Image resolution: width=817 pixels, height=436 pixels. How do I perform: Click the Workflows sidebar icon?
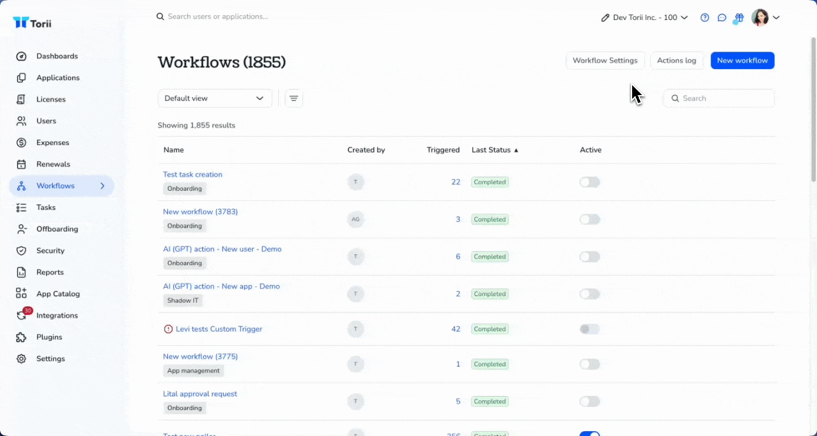click(21, 186)
